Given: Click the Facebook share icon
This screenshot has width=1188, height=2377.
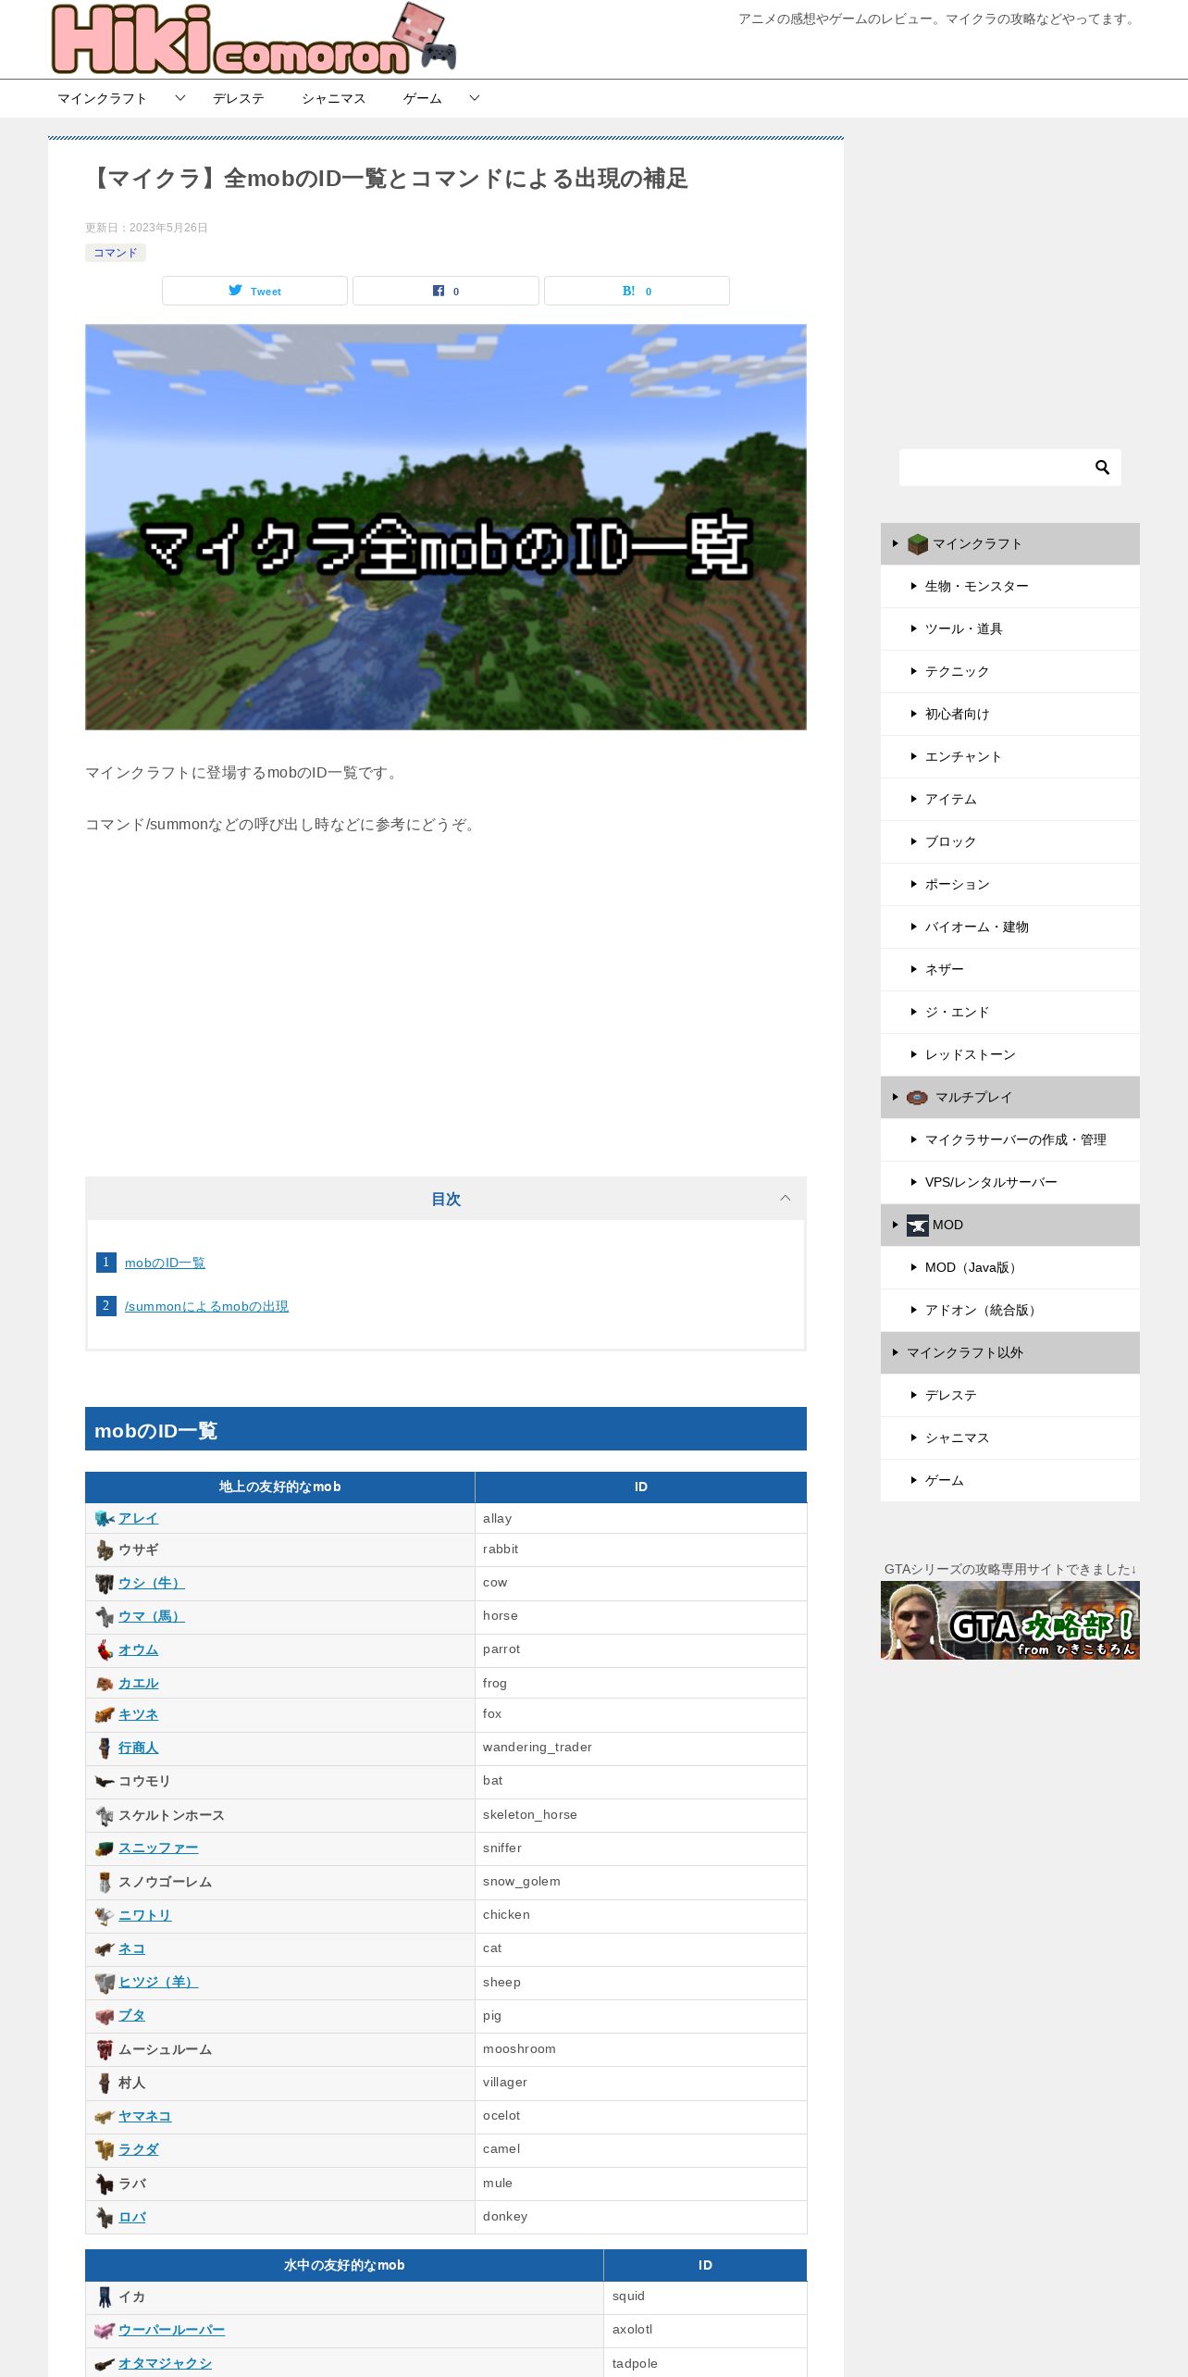Looking at the screenshot, I should (439, 291).
